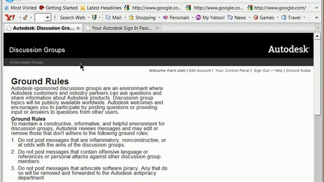Open the Help link
Screen dimensions: 324x182
click(x=278, y=71)
